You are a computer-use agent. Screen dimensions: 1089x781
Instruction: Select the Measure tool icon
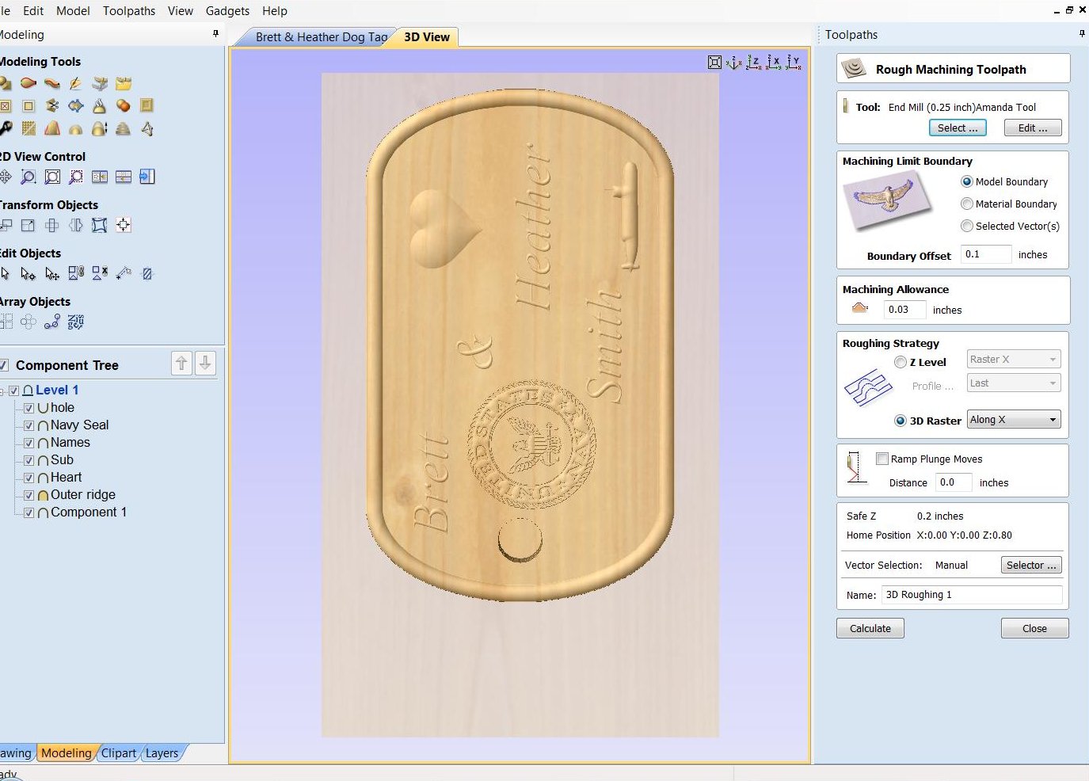point(123,273)
